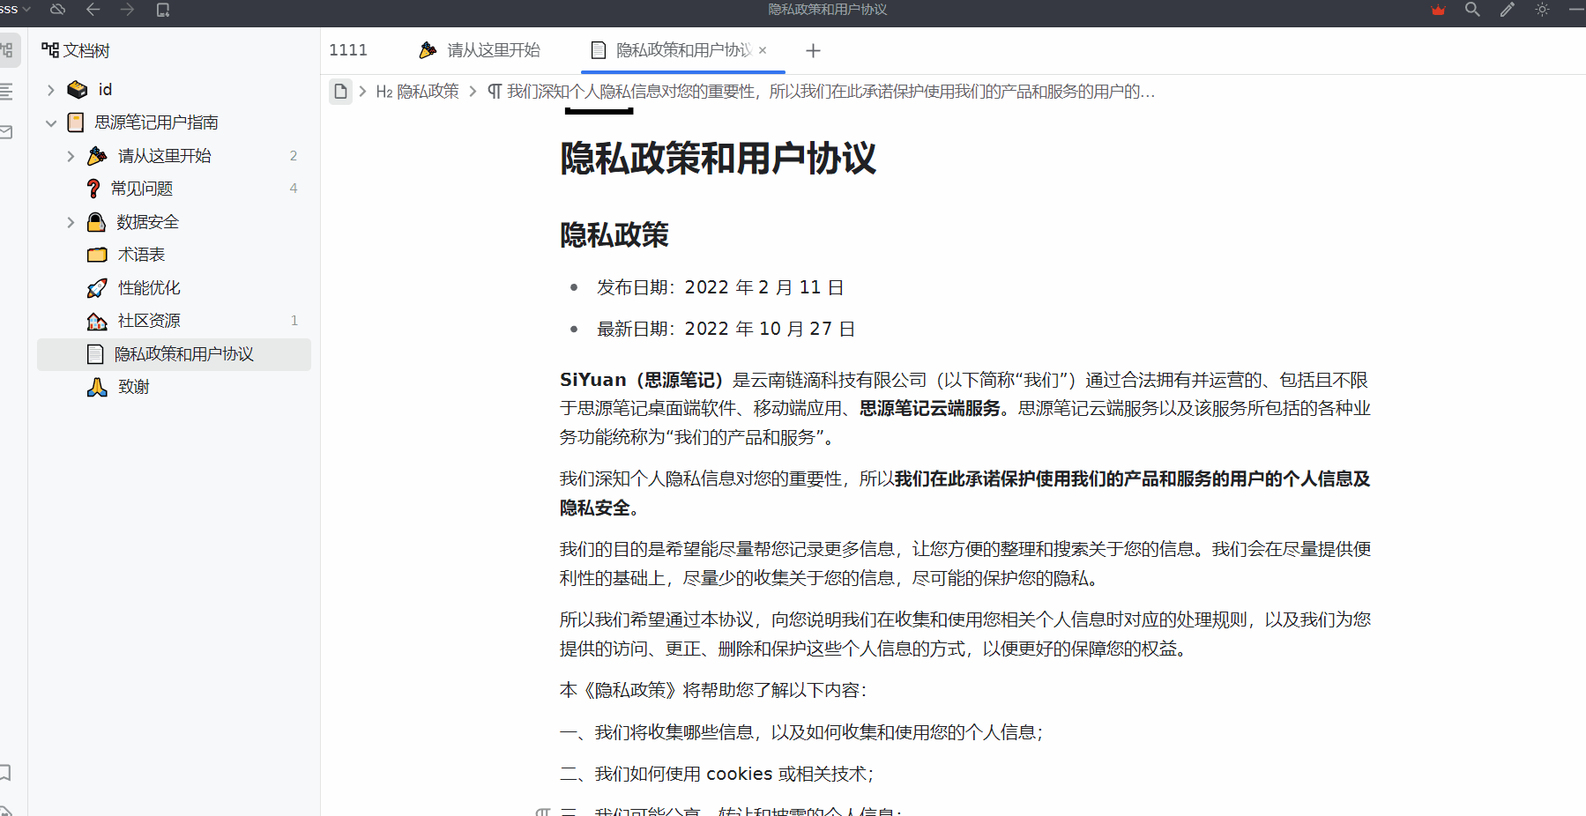The height and width of the screenshot is (816, 1586).
Task: Open the inbox envelope dock icon
Action: tap(7, 132)
